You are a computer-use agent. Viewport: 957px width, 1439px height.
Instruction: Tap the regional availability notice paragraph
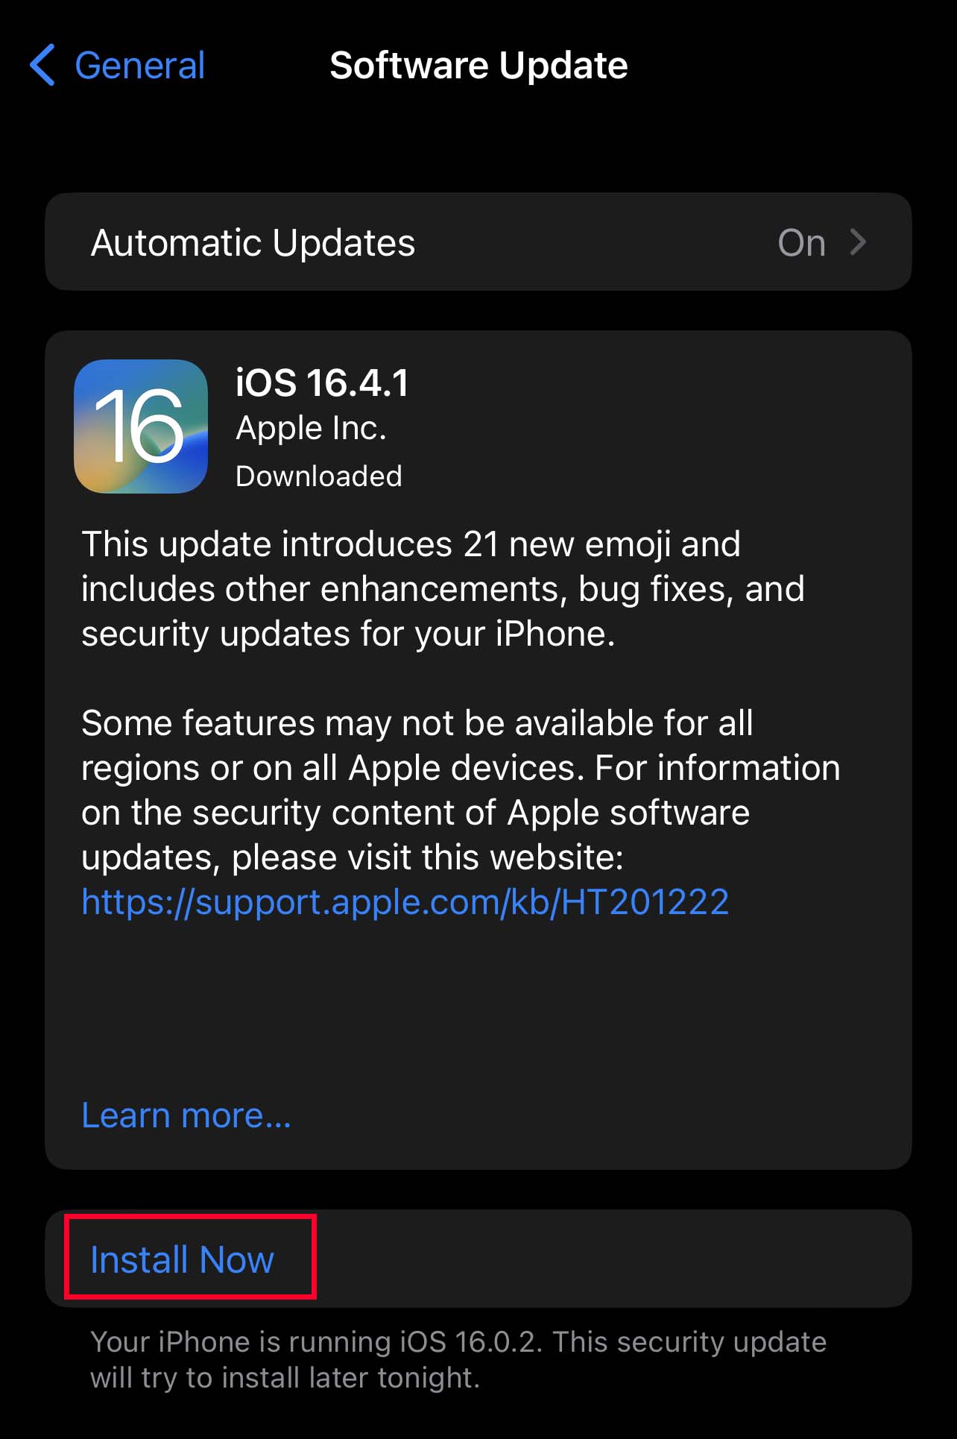(461, 790)
